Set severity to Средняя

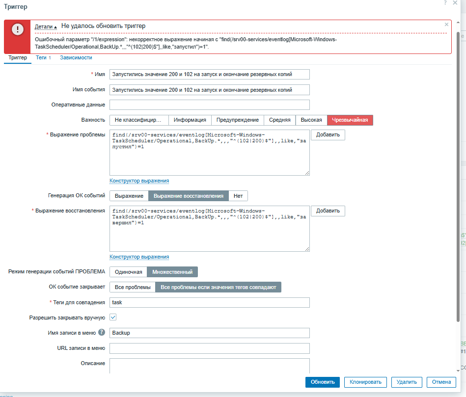click(x=280, y=120)
